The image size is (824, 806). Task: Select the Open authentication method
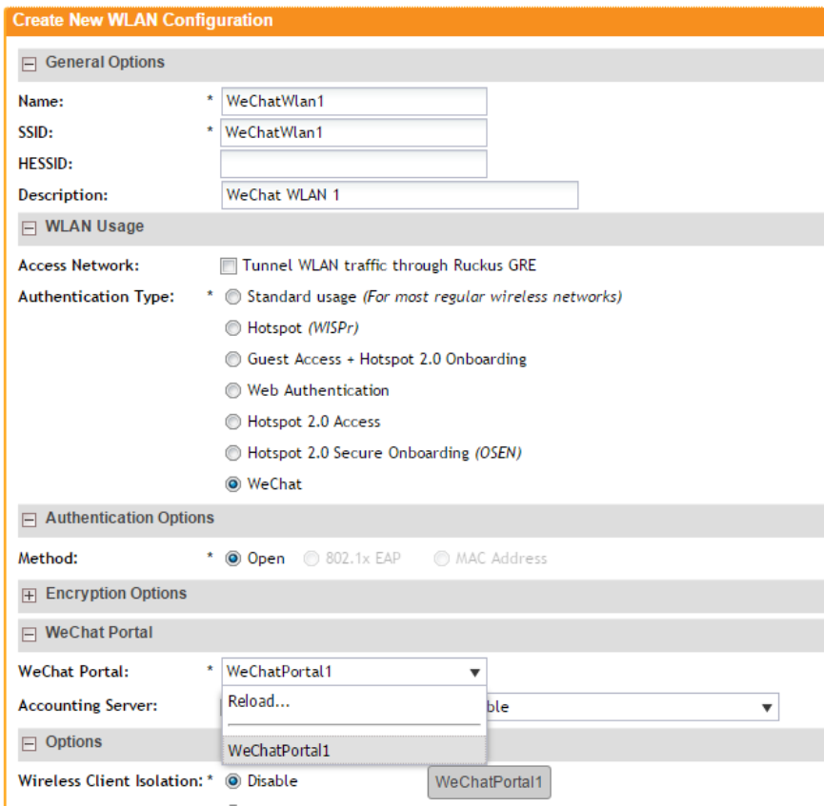(x=232, y=559)
